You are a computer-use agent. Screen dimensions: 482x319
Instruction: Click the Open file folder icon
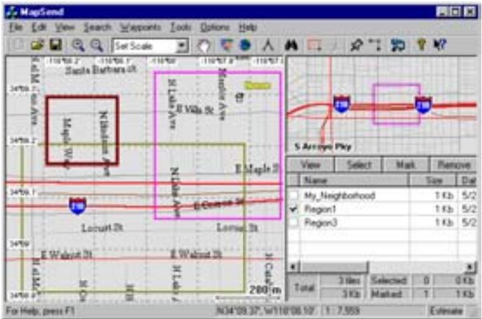37,45
